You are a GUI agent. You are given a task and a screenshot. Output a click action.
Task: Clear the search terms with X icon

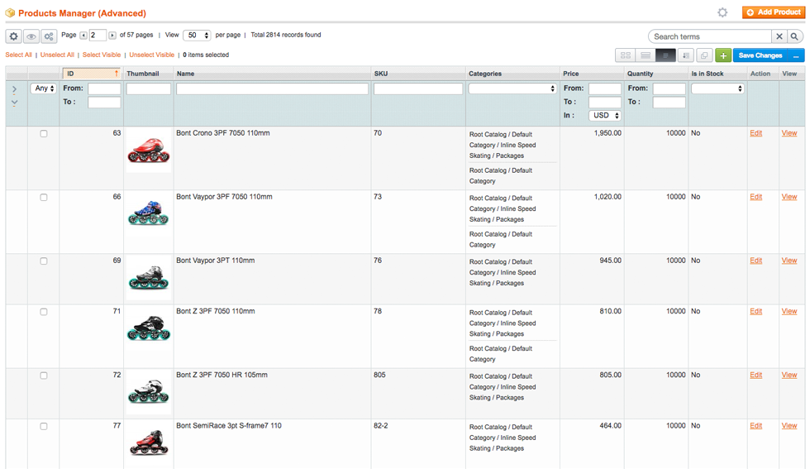tap(779, 36)
